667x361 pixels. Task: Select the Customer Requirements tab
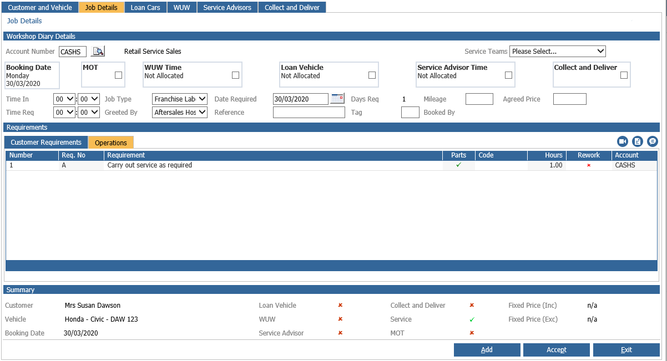click(x=46, y=143)
